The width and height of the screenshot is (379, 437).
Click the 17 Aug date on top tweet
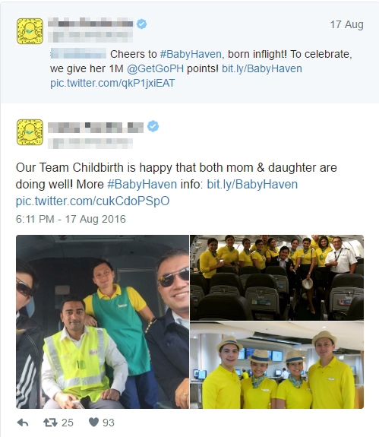(346, 24)
